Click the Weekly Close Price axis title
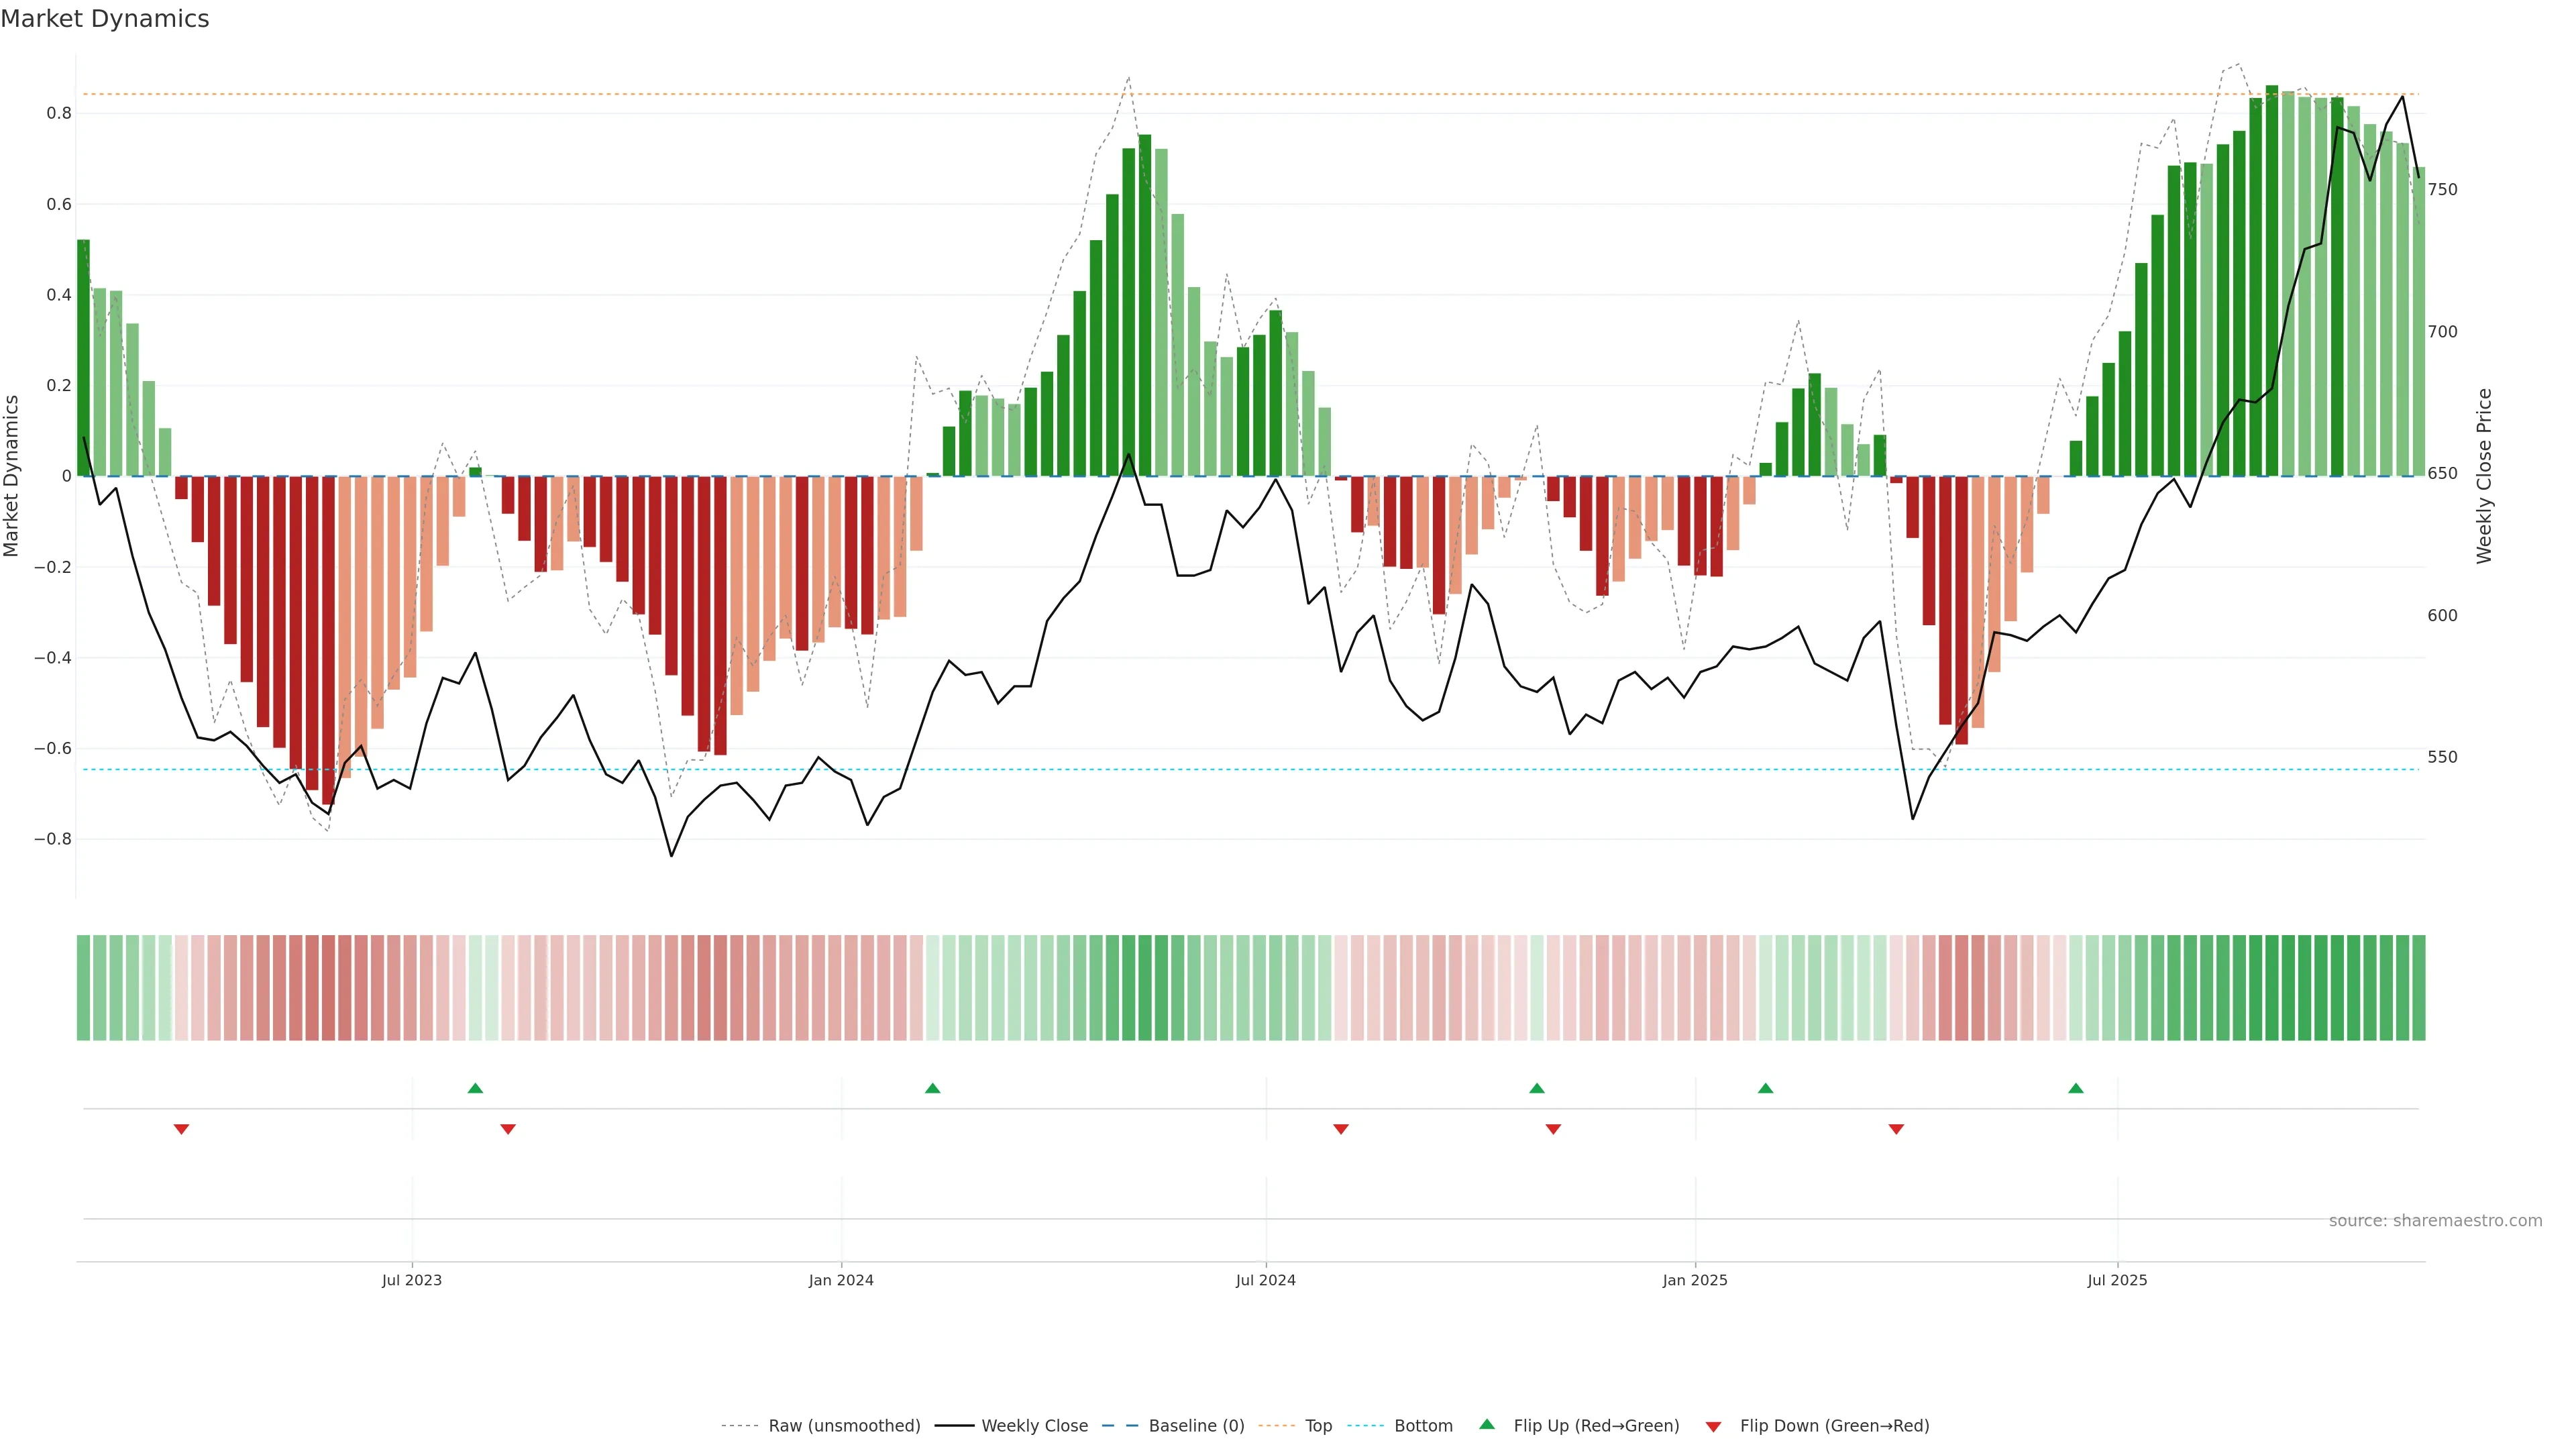The image size is (2576, 1449). (2484, 476)
